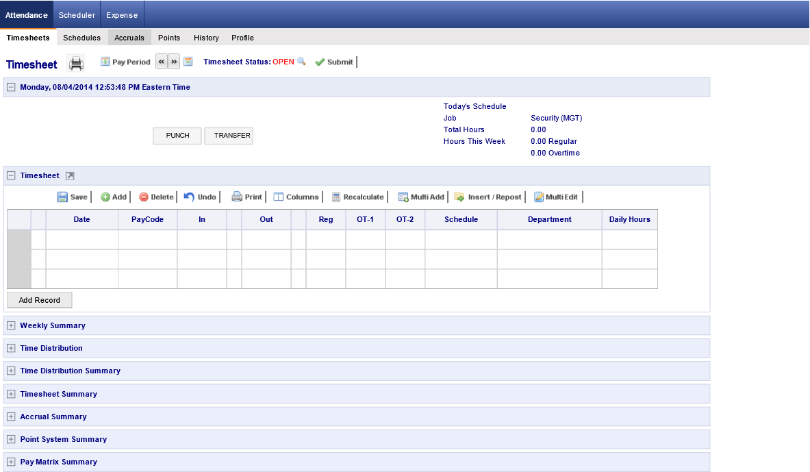This screenshot has width=810, height=472.
Task: Click magnifier icon next to OPEN status
Action: tap(301, 62)
